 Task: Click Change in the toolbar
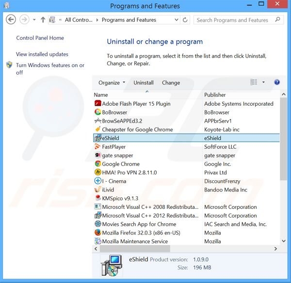(x=171, y=82)
